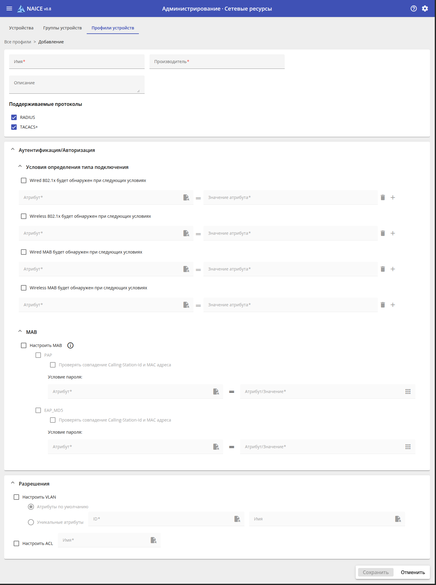Open the help question mark icon
436x585 pixels.
click(414, 8)
